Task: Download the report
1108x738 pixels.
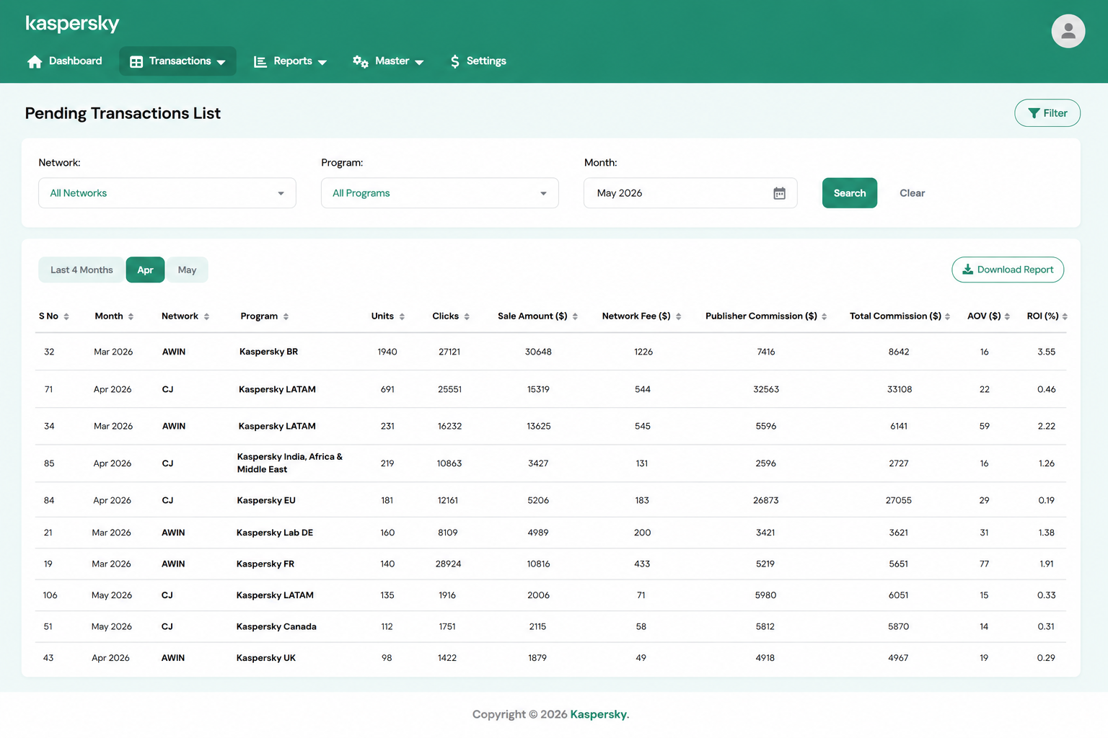Action: [1008, 270]
